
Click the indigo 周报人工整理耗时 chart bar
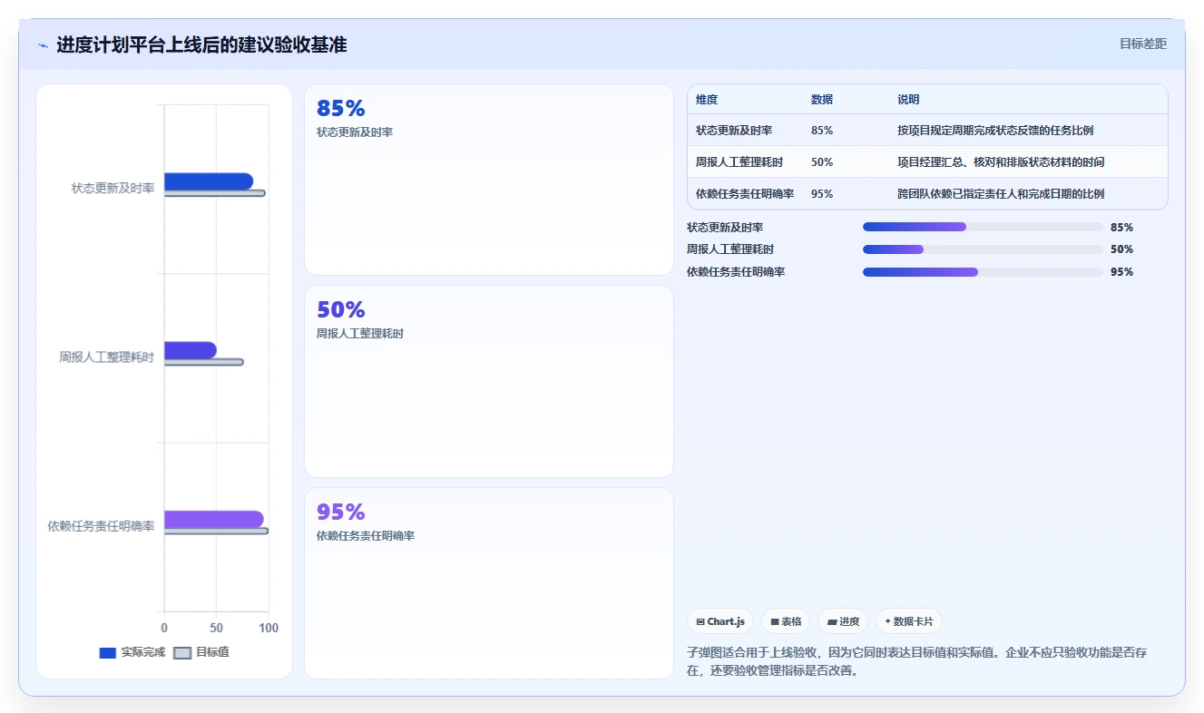(191, 350)
